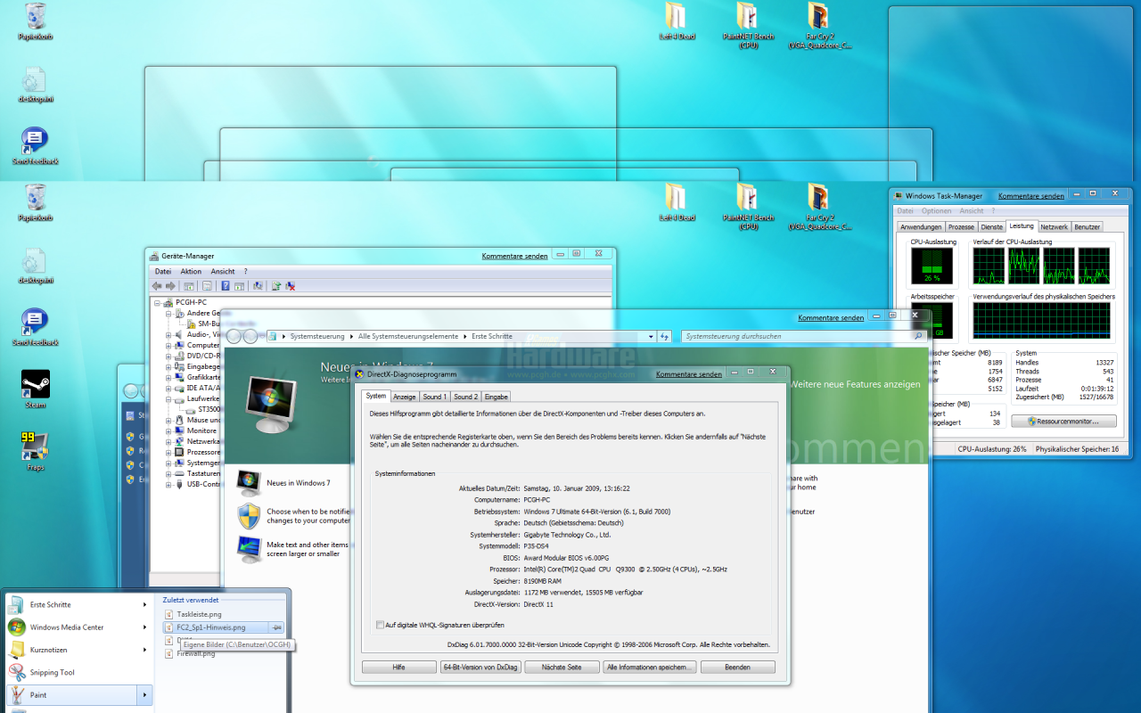
Task: Click the forward button in Systemsteuerung window
Action: point(250,336)
